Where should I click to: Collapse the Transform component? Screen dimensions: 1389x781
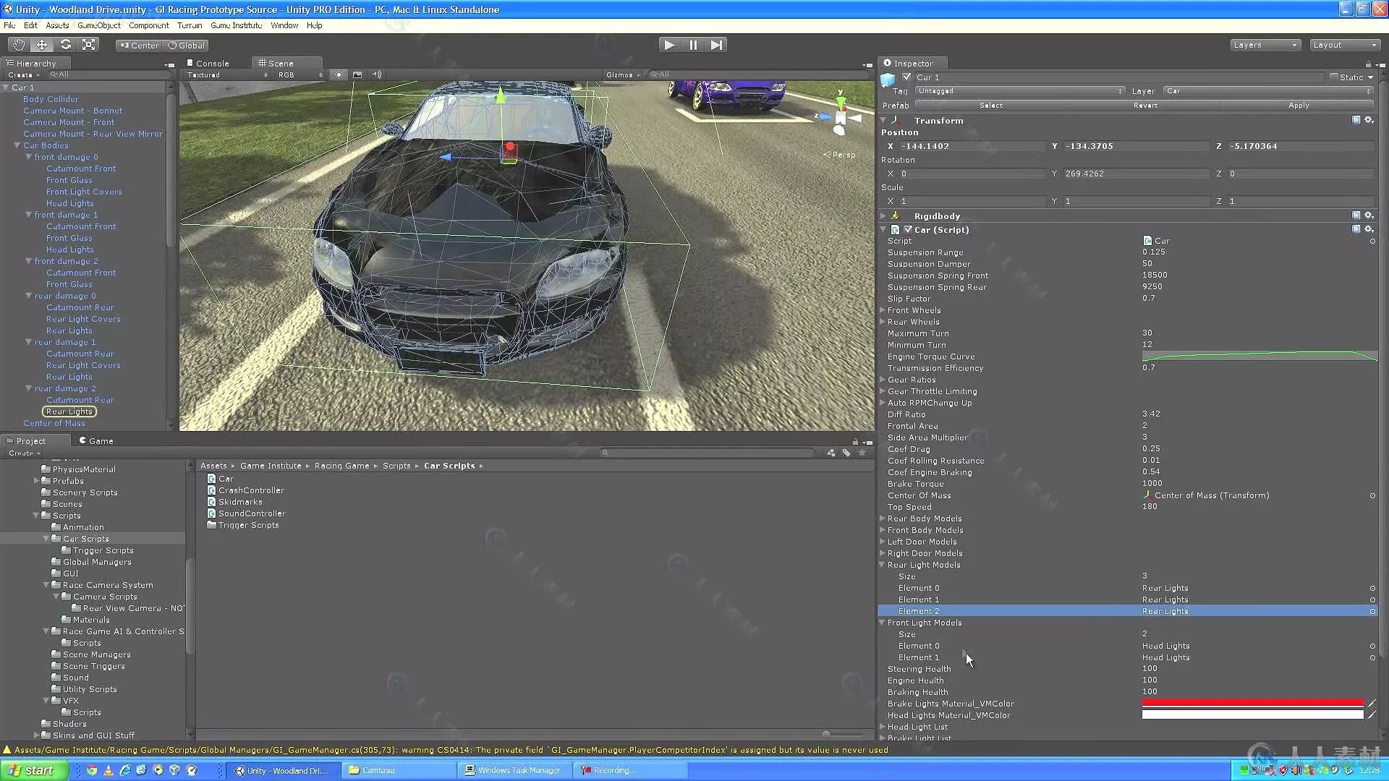pos(883,120)
